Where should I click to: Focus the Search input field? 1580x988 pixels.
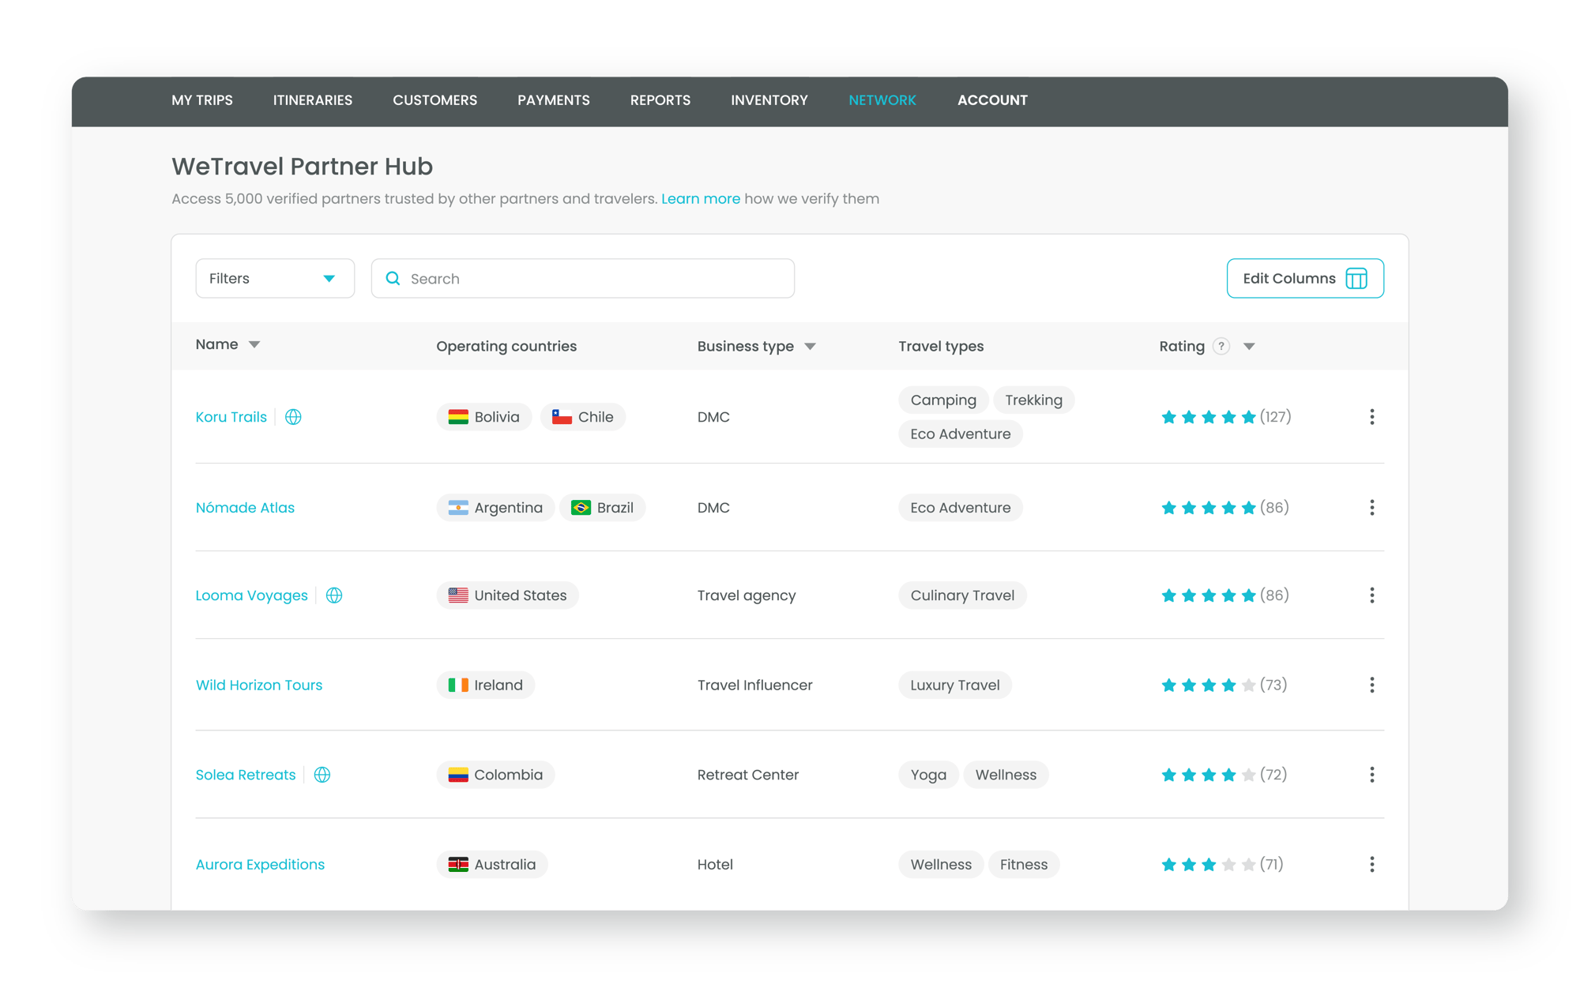pos(592,279)
